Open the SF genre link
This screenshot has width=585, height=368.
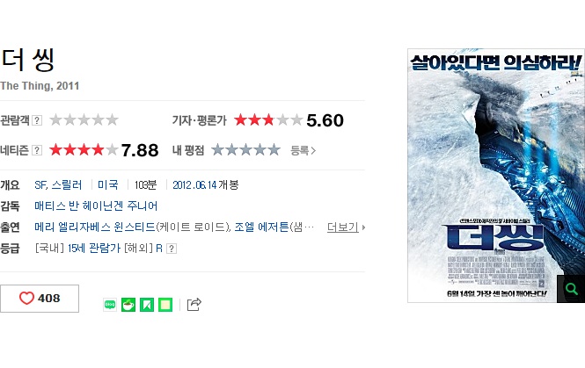40,184
